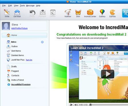Select JunkFilter Plus in sidebar
The height and width of the screenshot is (106, 128).
pyautogui.click(x=18, y=60)
